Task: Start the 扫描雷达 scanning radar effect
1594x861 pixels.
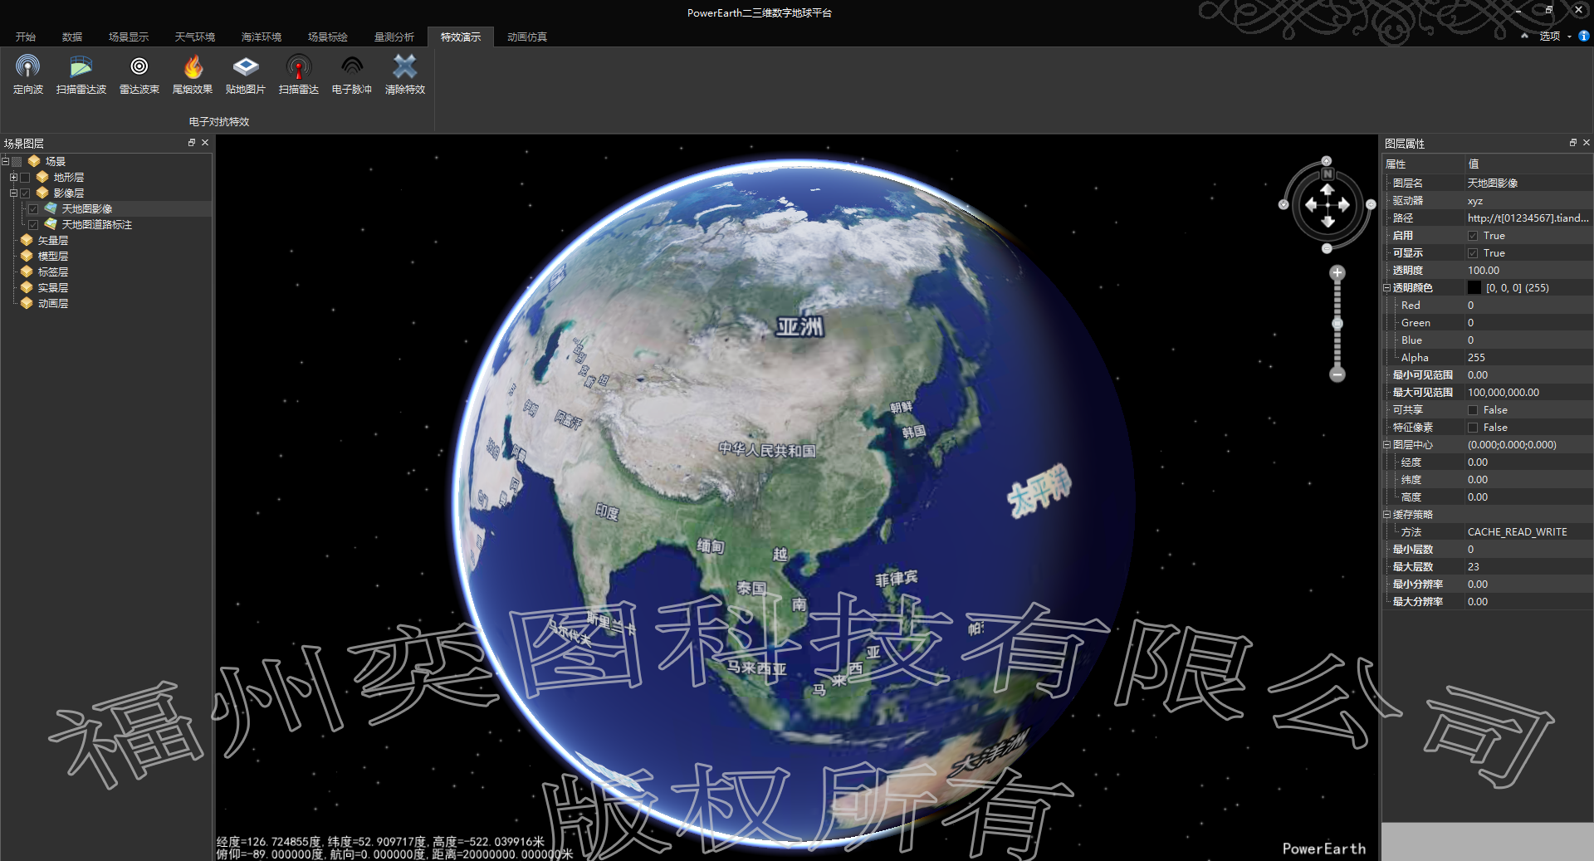Action: [x=298, y=74]
